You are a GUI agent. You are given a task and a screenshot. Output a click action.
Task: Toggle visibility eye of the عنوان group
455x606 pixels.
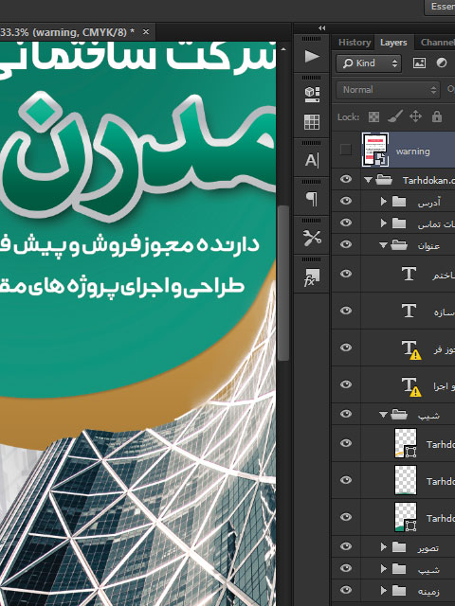[346, 244]
